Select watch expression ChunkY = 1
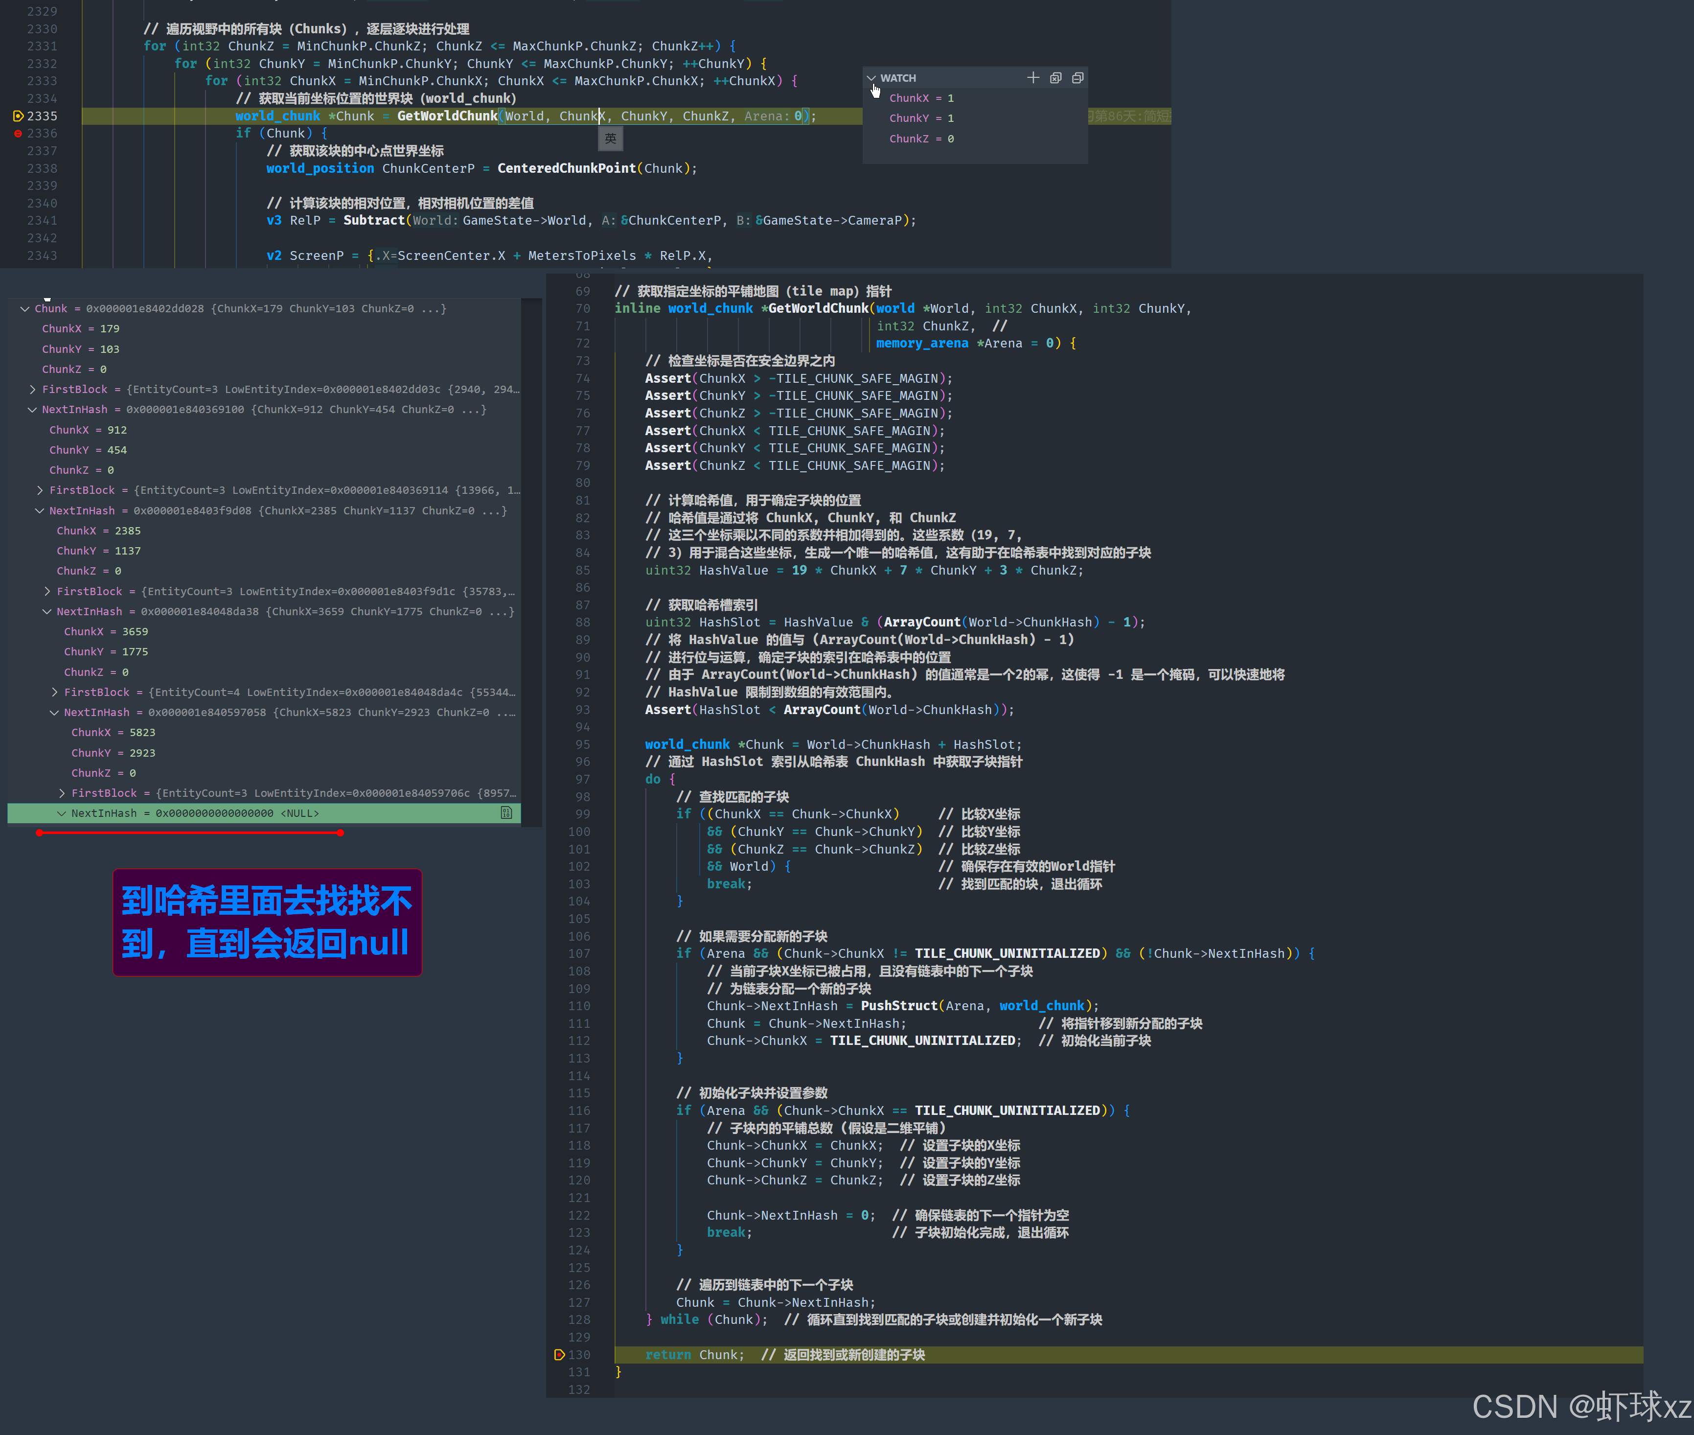 921,118
